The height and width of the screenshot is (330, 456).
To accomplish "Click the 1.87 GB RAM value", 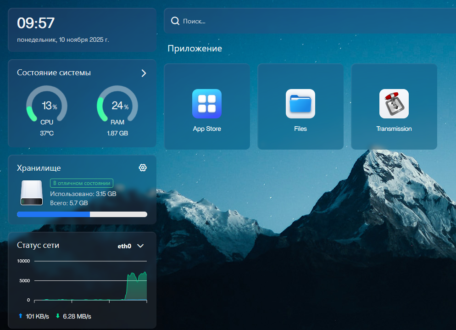I will point(117,133).
